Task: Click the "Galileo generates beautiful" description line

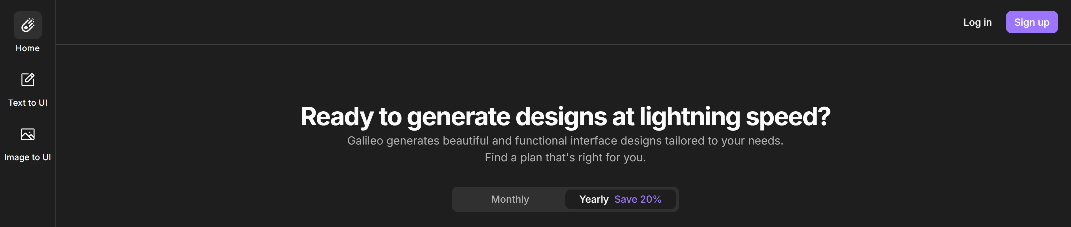Action: 565,141
